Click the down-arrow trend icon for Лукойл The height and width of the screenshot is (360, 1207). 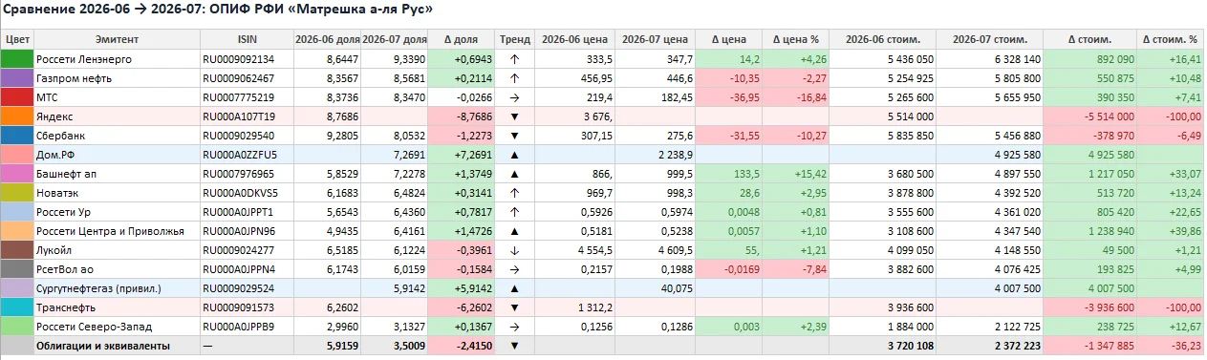tap(514, 249)
